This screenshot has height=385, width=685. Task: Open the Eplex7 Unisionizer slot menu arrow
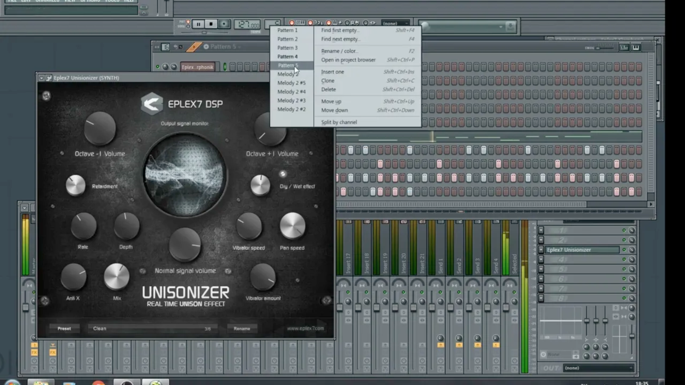coord(541,250)
